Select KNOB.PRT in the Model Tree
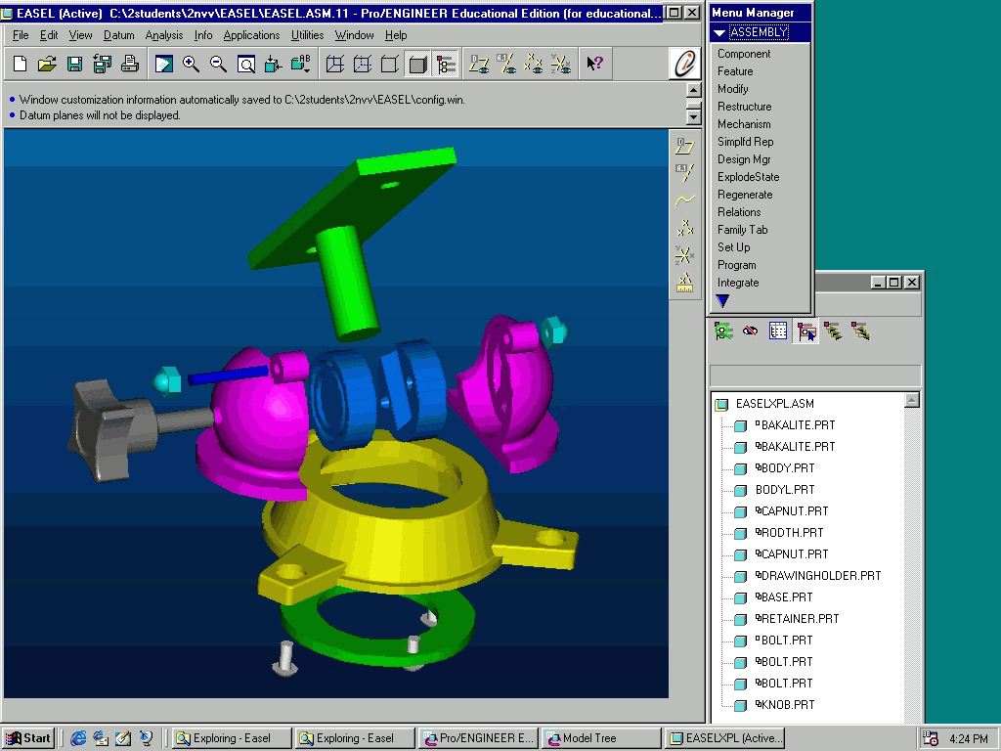Image resolution: width=1001 pixels, height=751 pixels. coord(785,704)
